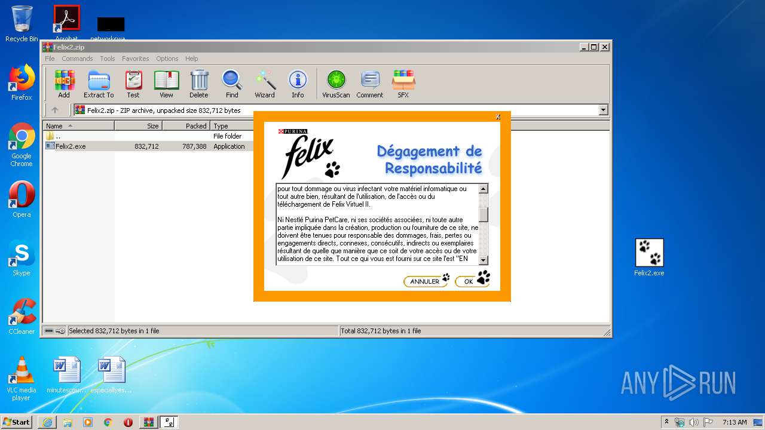Click the disclaimer scrollbar up arrow
The height and width of the screenshot is (430, 765).
[484, 189]
